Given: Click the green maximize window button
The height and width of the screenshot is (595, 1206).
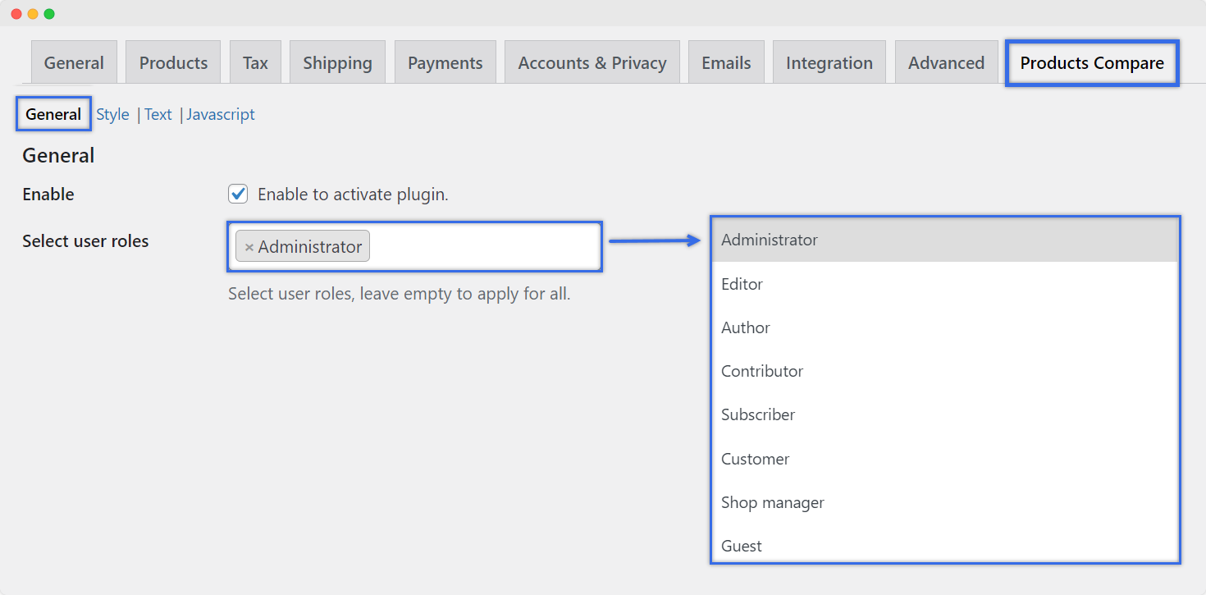Looking at the screenshot, I should coord(49,14).
